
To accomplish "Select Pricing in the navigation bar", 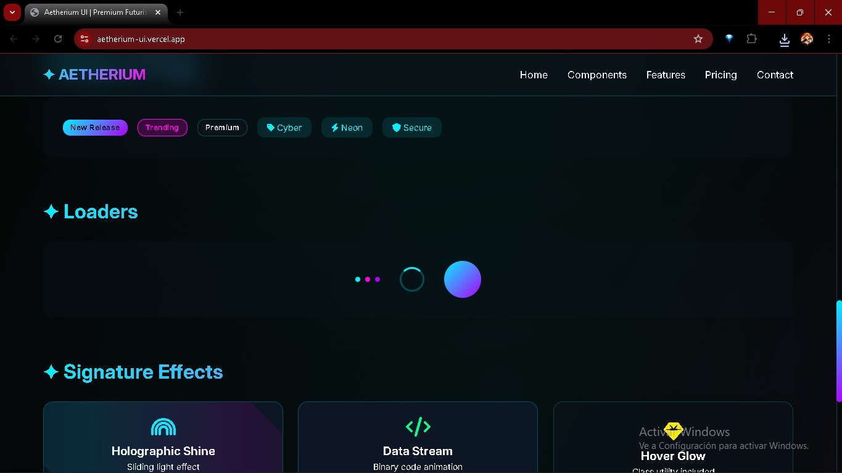I will pos(720,75).
